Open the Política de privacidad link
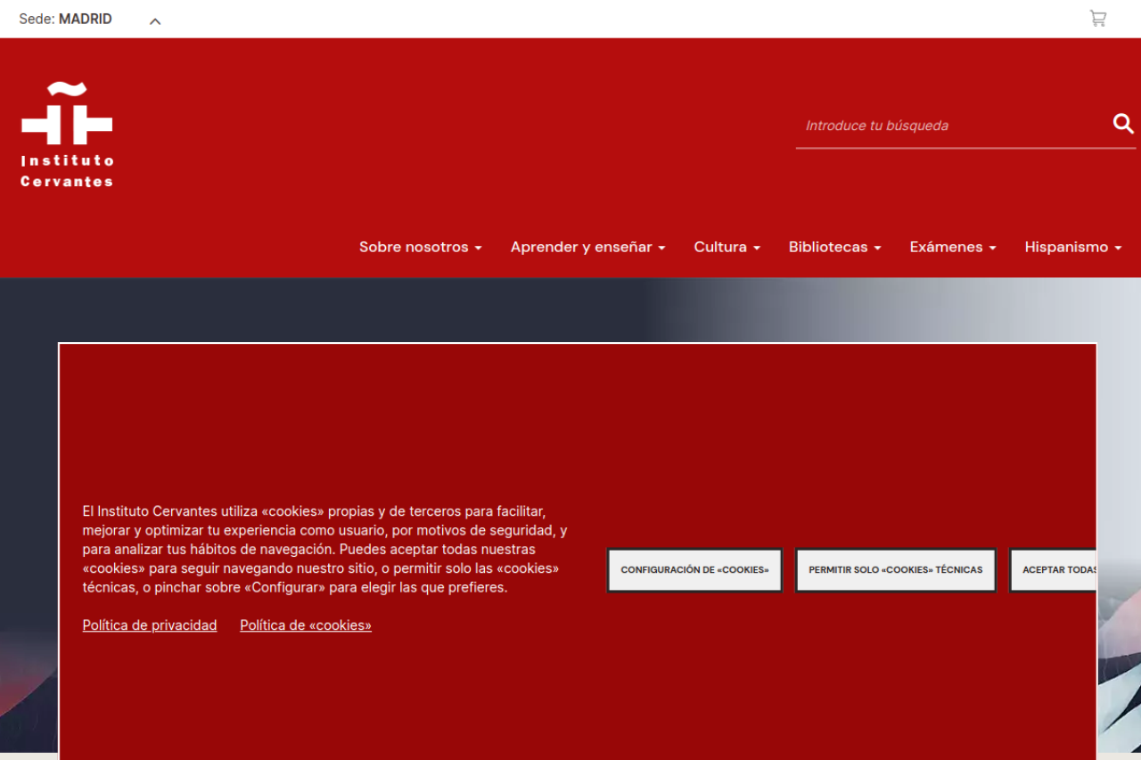1141x760 pixels. [x=150, y=625]
